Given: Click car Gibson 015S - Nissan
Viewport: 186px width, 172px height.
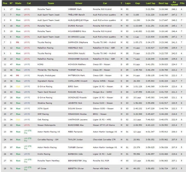Looking at the screenshot, I should point(103,109).
